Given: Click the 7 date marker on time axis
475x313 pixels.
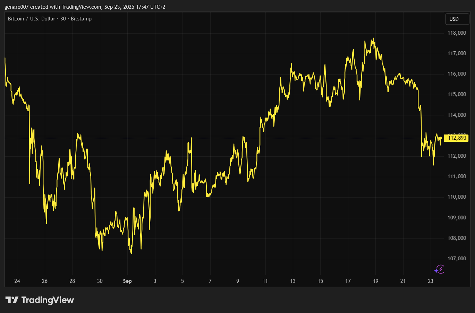Looking at the screenshot, I should click(210, 281).
